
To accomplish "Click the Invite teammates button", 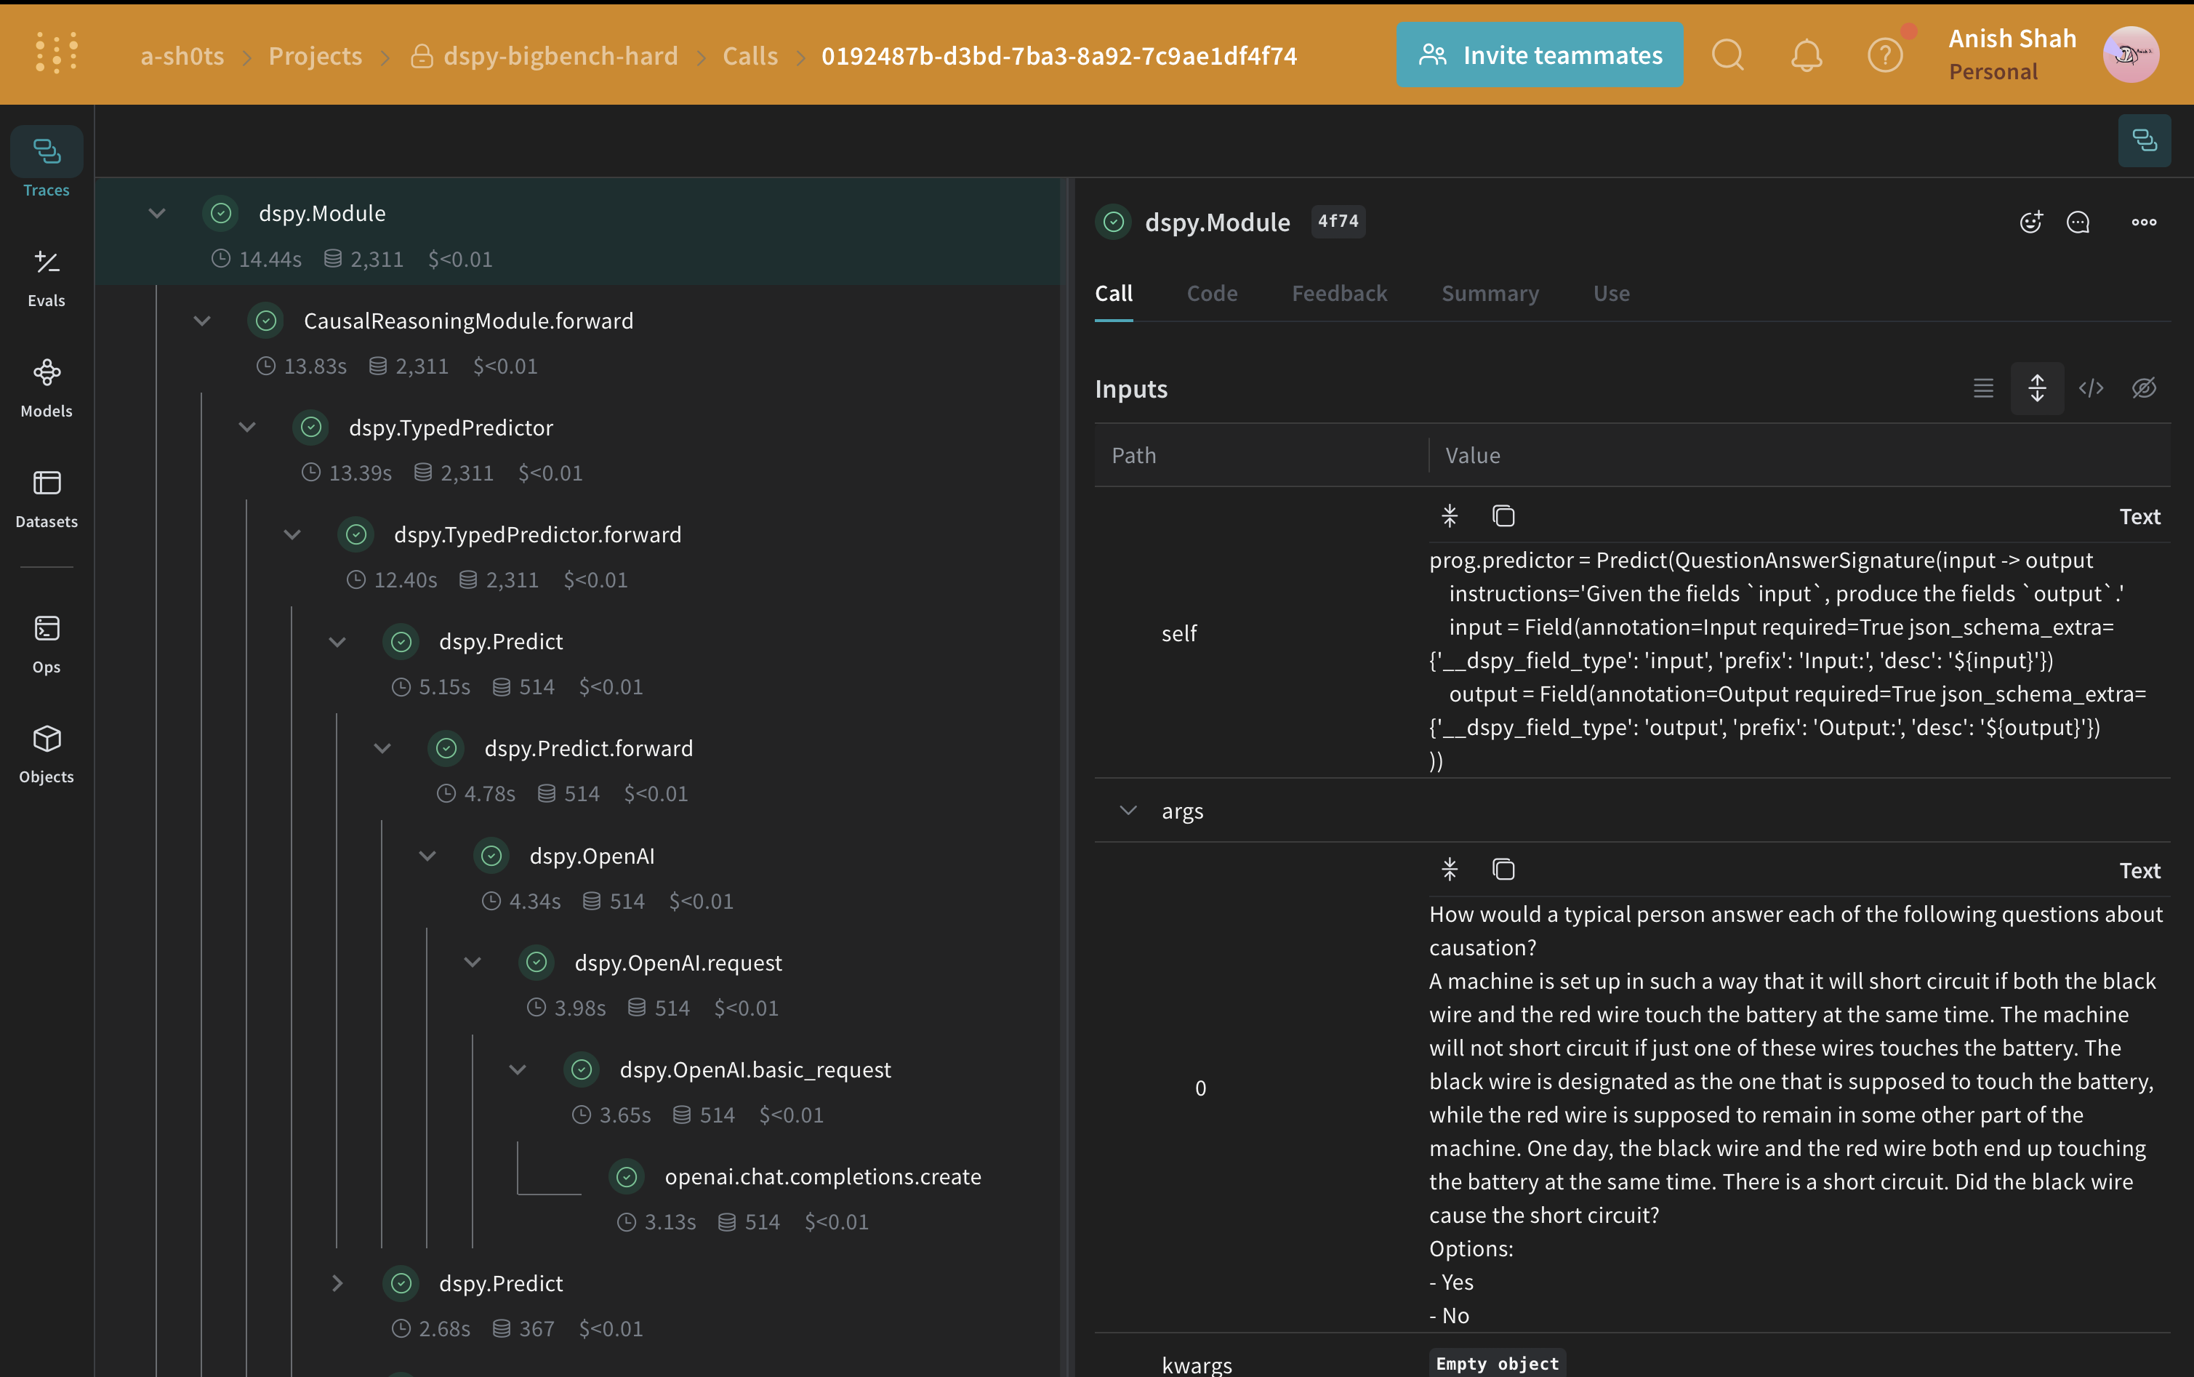I will (1540, 55).
